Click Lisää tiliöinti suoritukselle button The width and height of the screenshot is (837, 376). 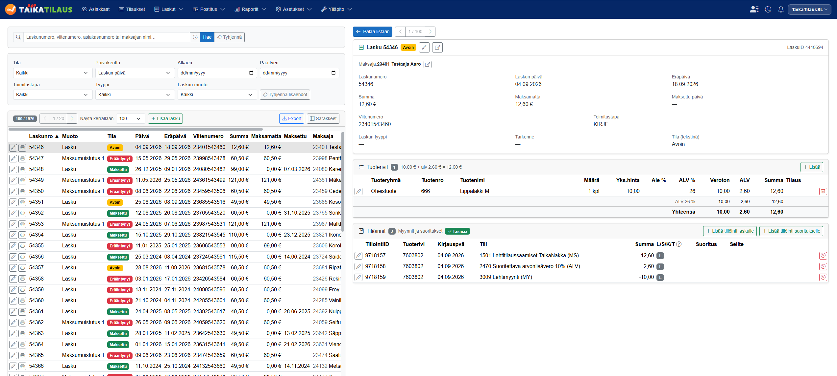pos(791,231)
